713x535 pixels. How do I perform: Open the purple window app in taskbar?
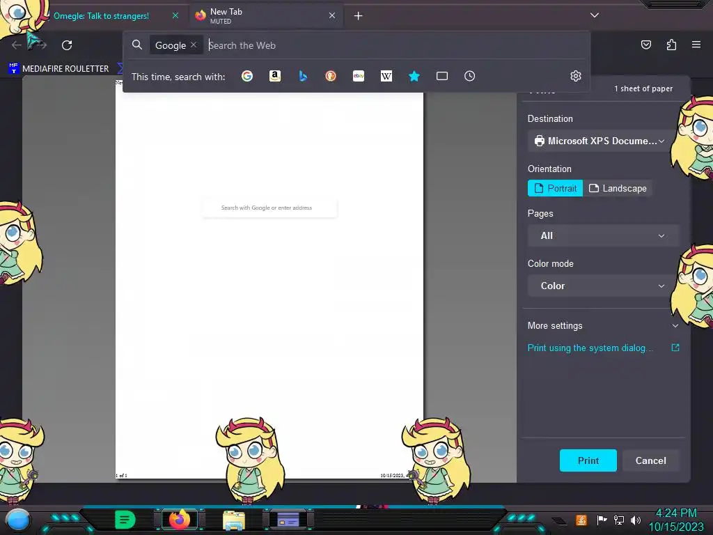coord(288,520)
